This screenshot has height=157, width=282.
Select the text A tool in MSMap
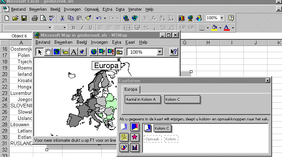[x=74, y=52]
